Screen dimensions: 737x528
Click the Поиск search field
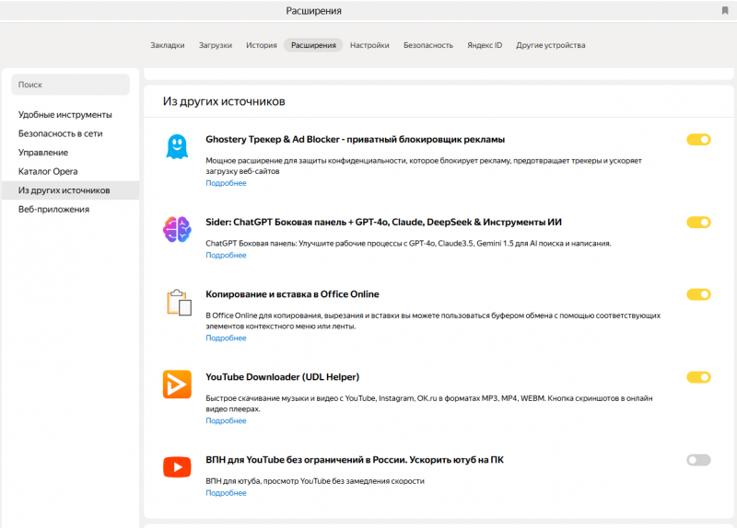pos(71,85)
